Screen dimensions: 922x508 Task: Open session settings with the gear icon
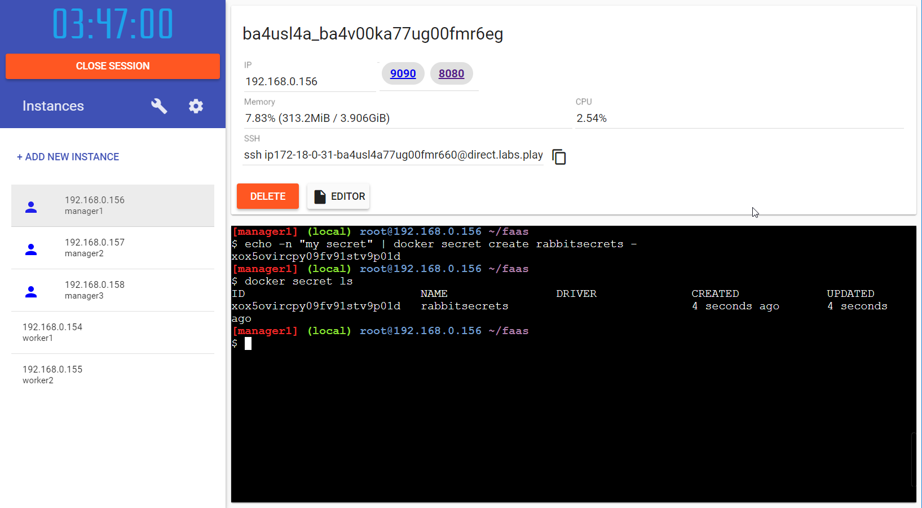point(196,106)
